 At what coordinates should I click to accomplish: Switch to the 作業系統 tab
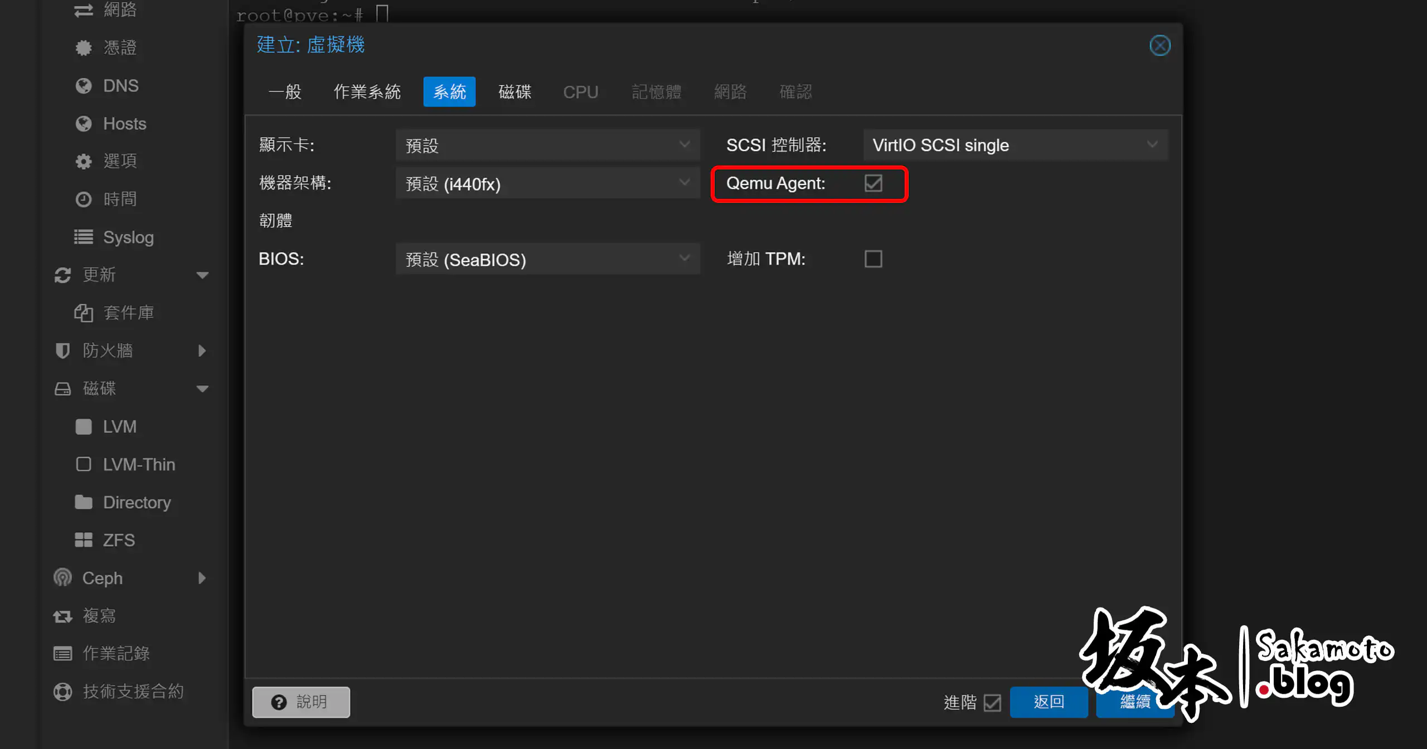pyautogui.click(x=367, y=91)
